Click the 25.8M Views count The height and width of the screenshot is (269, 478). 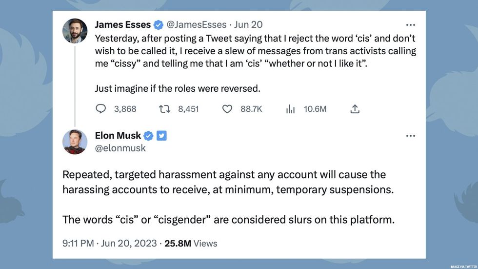(x=191, y=243)
